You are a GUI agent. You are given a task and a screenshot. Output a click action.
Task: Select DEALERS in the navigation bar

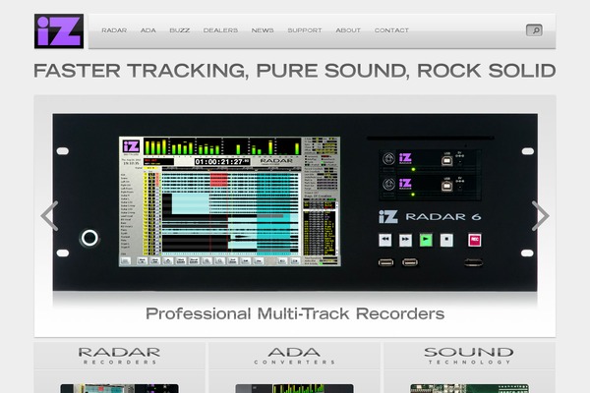220,30
